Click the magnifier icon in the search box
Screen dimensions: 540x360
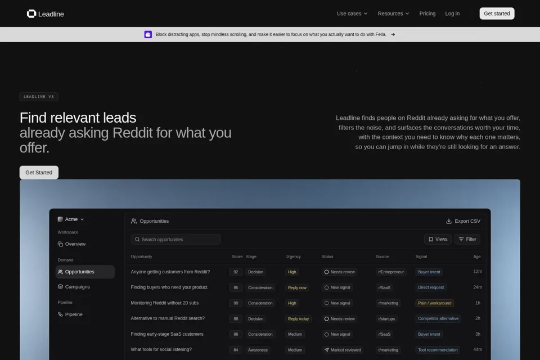click(137, 240)
